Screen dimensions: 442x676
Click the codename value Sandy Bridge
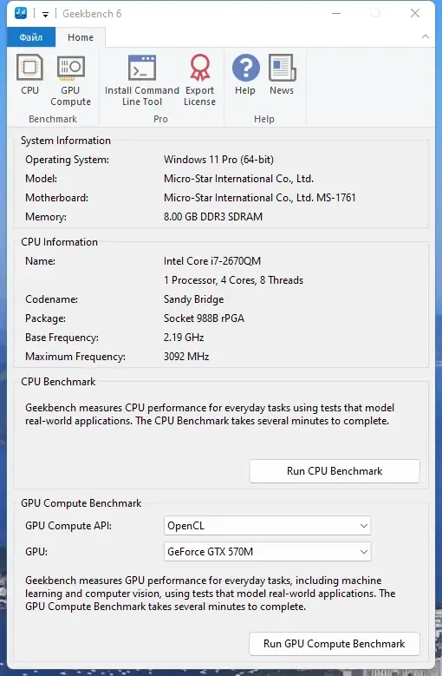click(x=193, y=299)
